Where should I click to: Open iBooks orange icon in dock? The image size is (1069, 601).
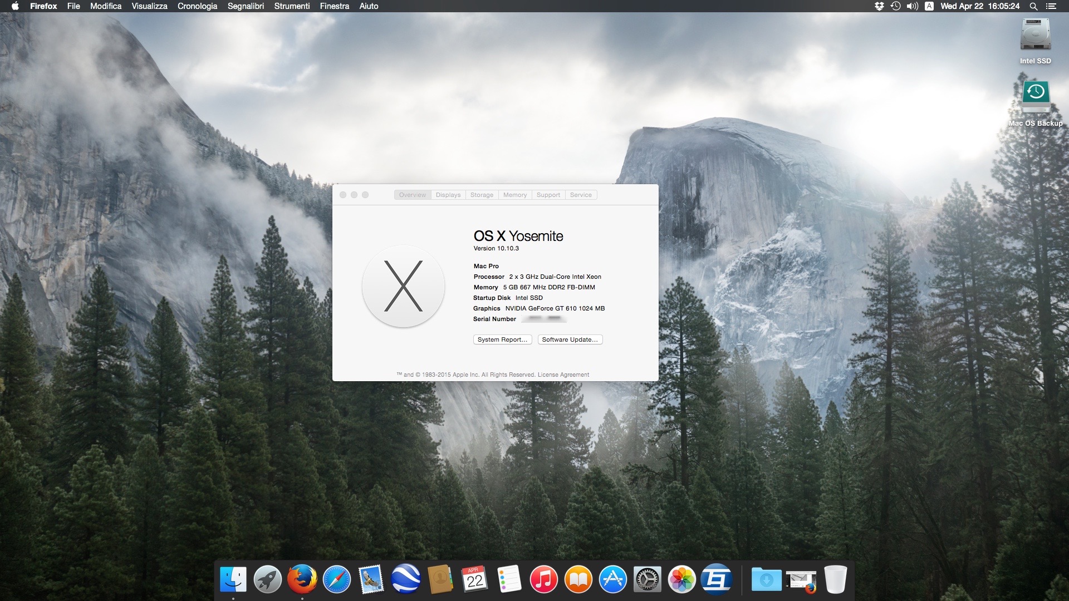pyautogui.click(x=578, y=580)
